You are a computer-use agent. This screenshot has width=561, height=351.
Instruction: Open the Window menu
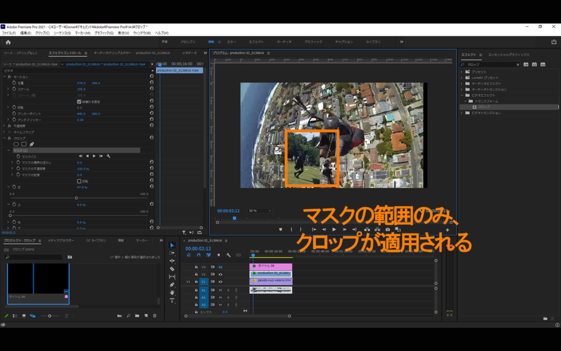click(x=142, y=33)
